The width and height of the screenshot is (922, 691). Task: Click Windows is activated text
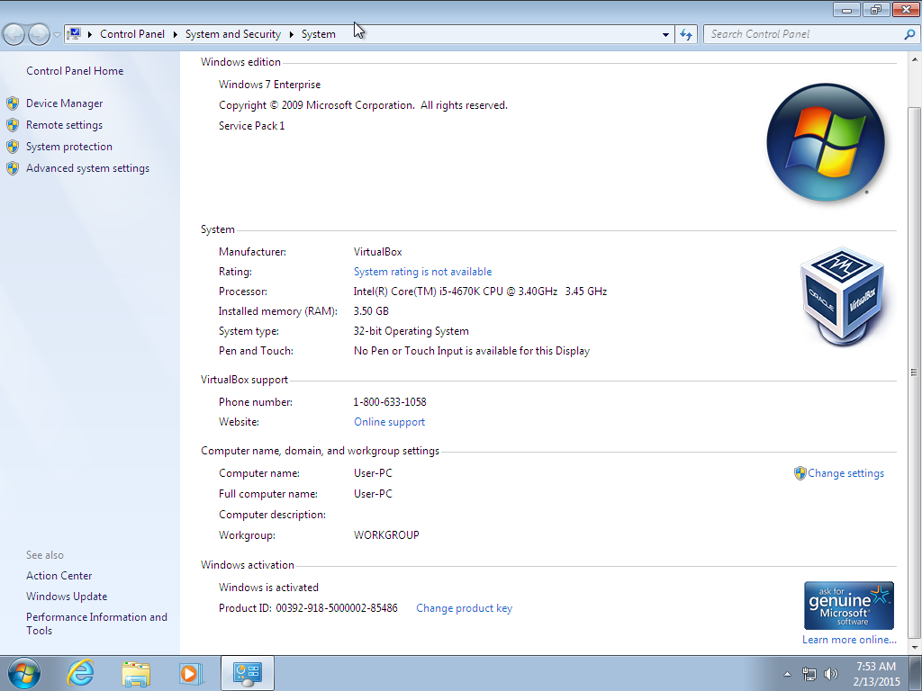[268, 588]
